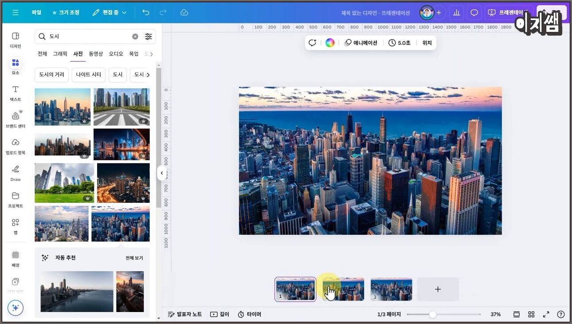572x324 pixels.
Task: Select the road and skyline photo
Action: 121,107
